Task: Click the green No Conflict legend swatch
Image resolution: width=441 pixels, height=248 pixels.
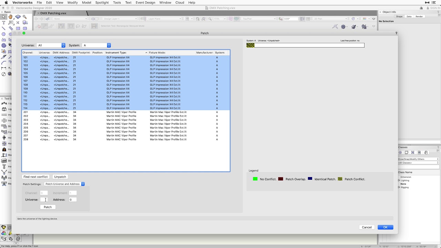Action: click(x=255, y=179)
